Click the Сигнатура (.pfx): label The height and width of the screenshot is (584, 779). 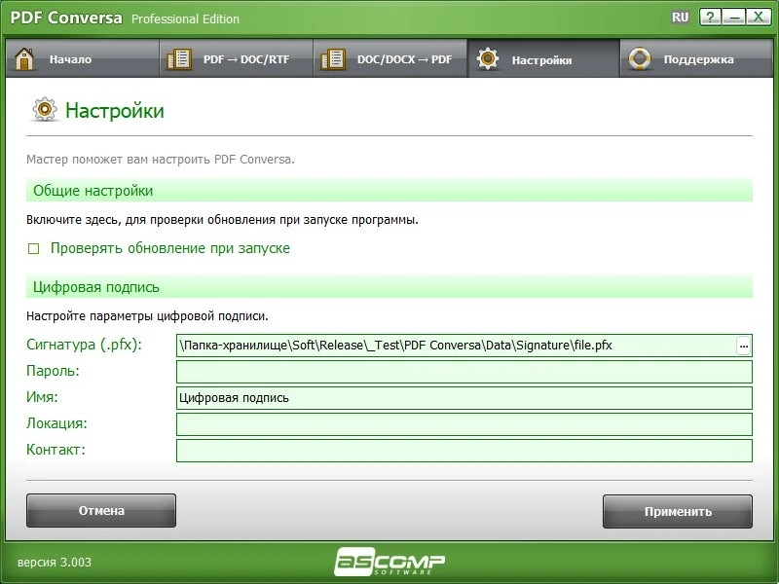(x=84, y=345)
